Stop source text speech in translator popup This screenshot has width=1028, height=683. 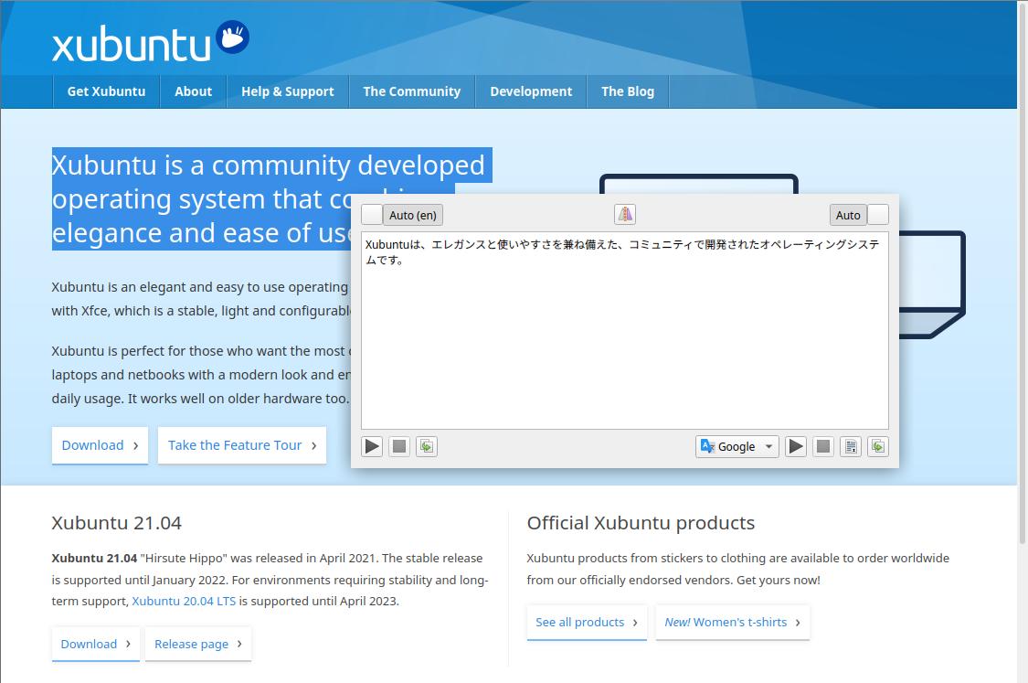coord(398,447)
